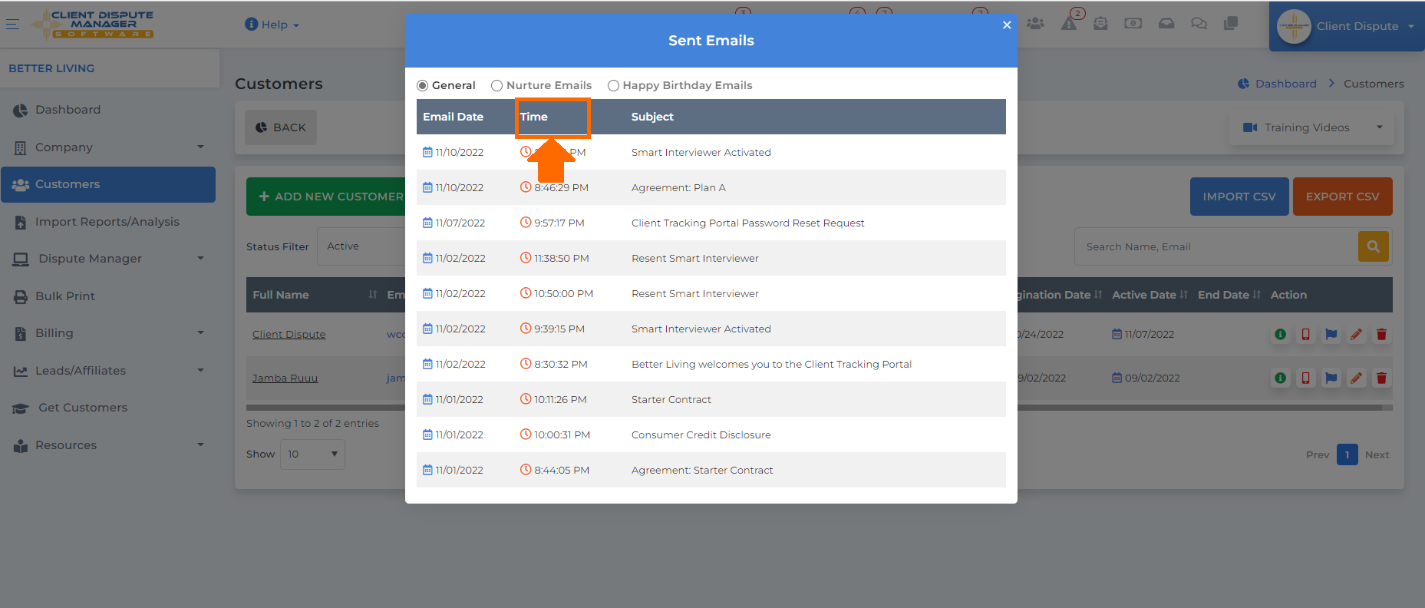
Task: Click pencil edit icon for Client Dispute row
Action: [1356, 334]
